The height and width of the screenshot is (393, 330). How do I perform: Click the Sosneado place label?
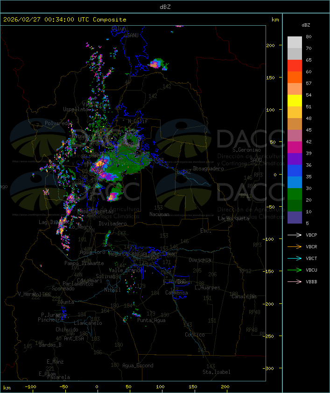click(x=63, y=288)
